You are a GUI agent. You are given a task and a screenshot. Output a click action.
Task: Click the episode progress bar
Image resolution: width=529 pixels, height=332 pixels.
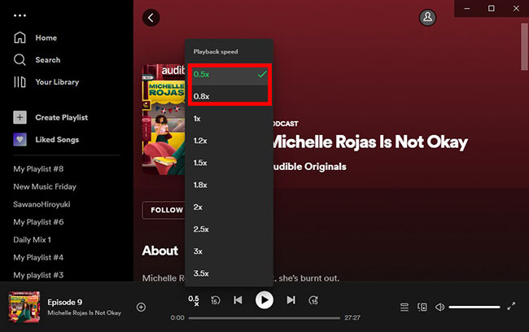click(x=264, y=318)
